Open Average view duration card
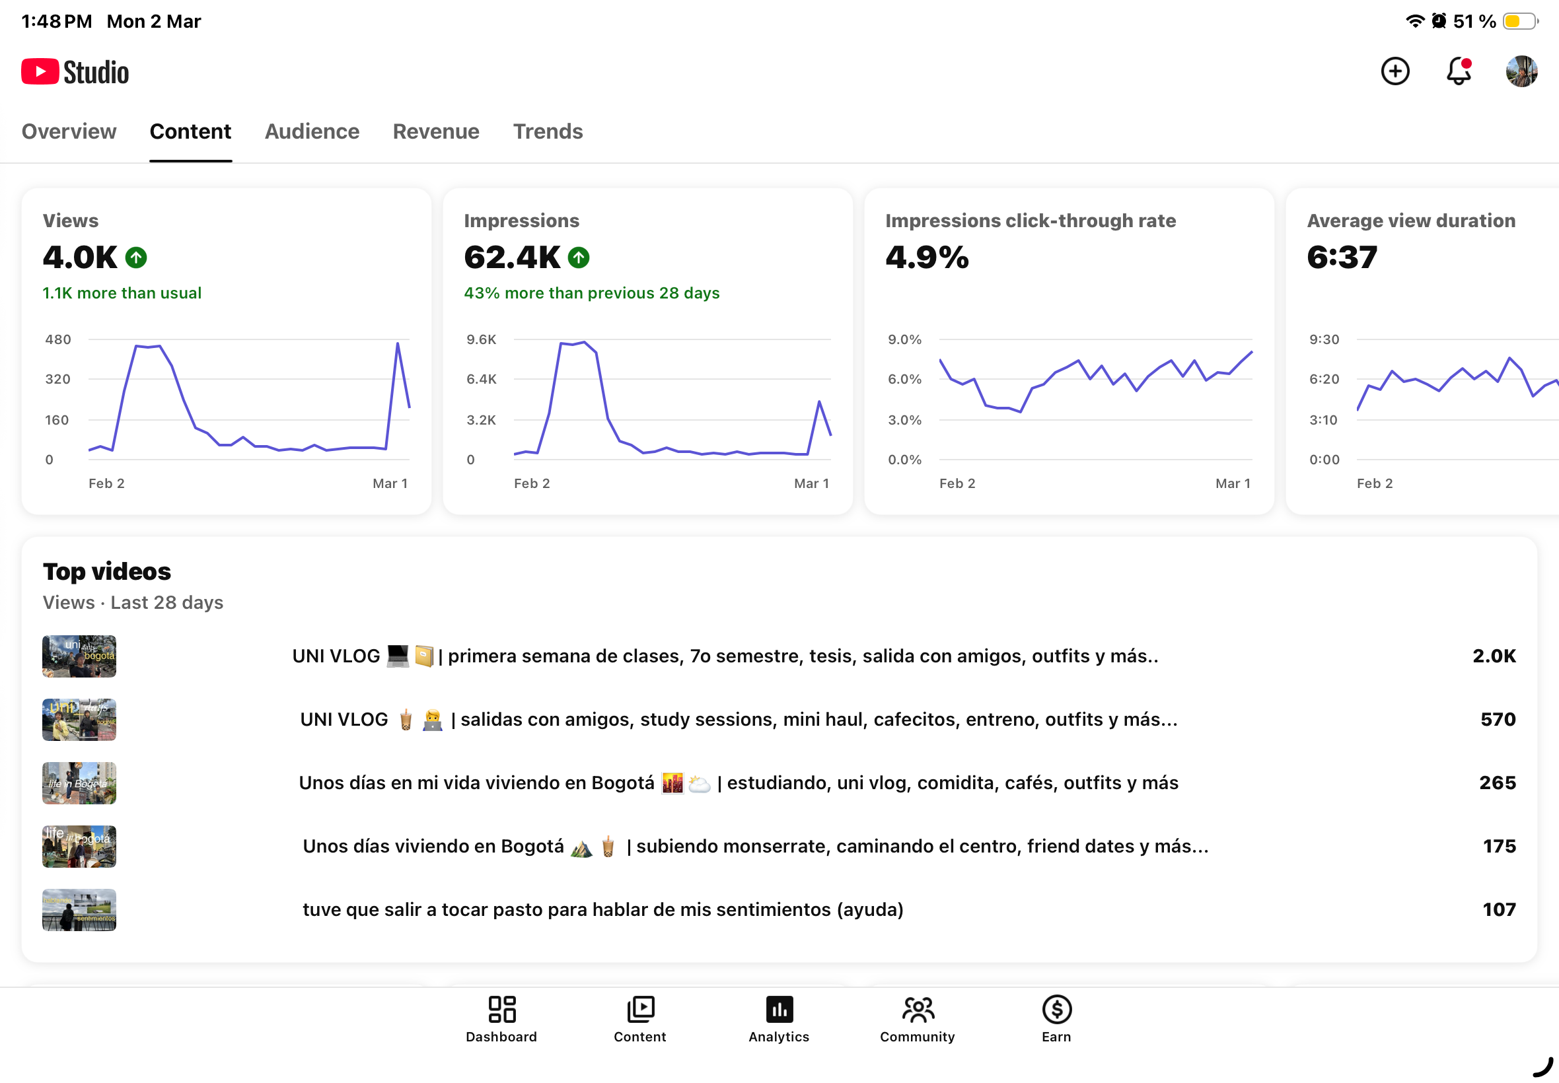Viewport: 1559px width, 1083px height. pyautogui.click(x=1422, y=351)
